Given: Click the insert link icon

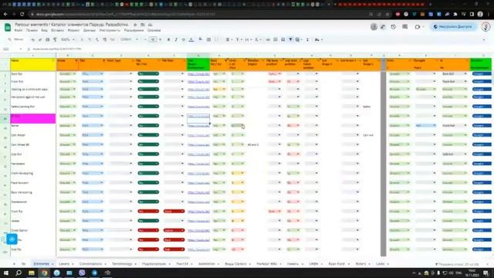Looking at the screenshot, I should tap(268, 39).
